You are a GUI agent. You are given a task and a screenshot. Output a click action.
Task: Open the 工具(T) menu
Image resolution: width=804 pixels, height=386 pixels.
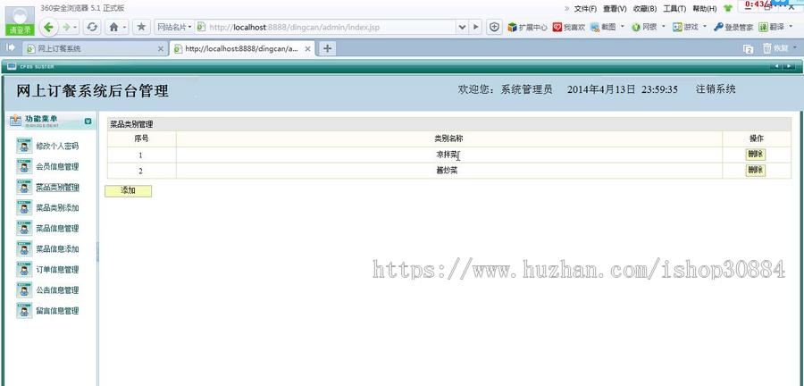coord(674,9)
